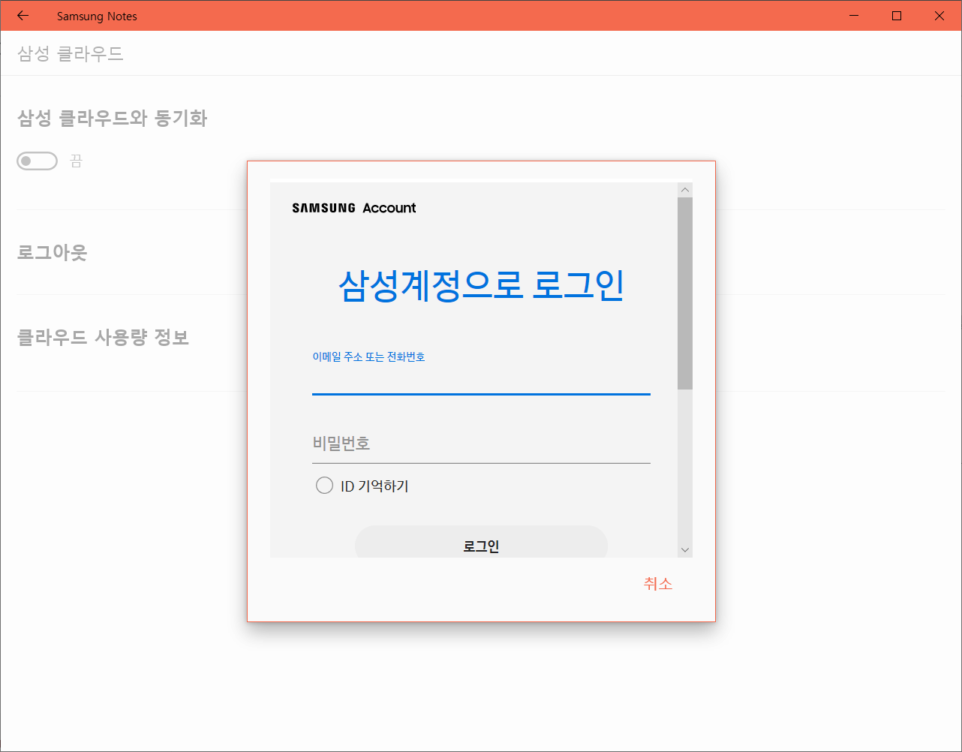Viewport: 962px width, 752px height.
Task: Select the ID 기억하기 radio option
Action: 324,486
